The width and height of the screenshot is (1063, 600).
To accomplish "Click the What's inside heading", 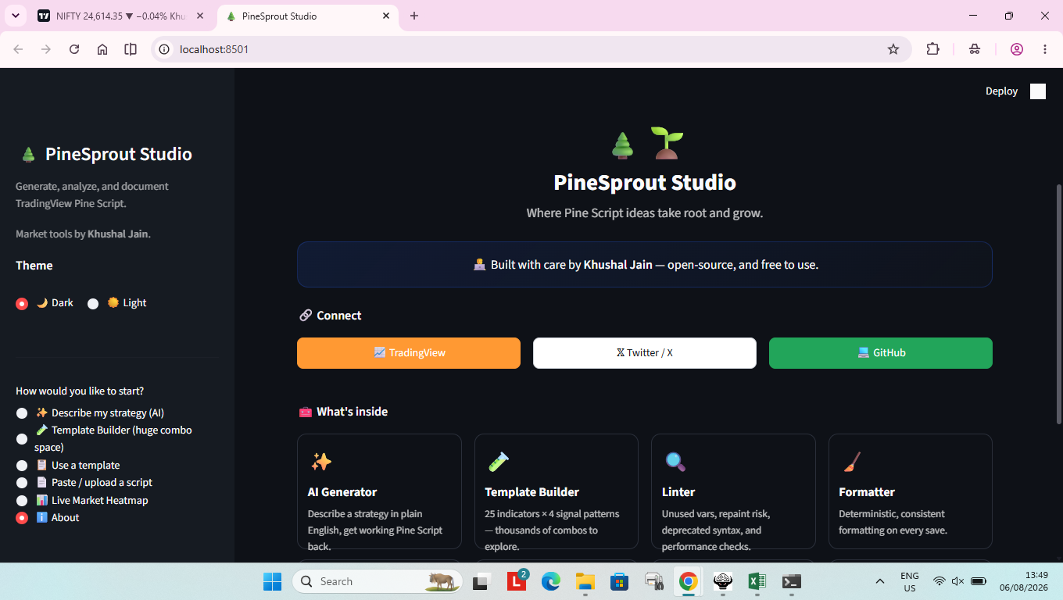I will click(x=344, y=412).
